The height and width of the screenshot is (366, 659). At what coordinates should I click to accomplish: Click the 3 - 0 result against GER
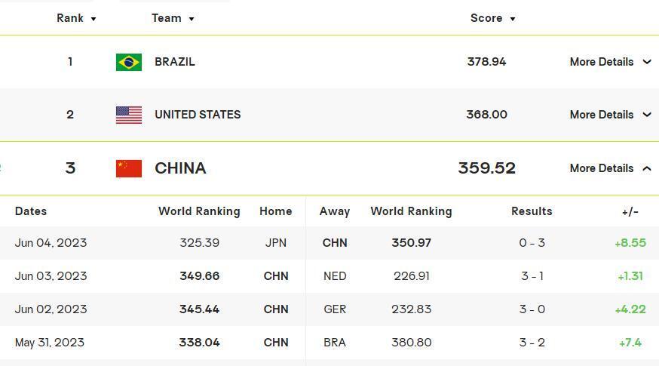pyautogui.click(x=532, y=309)
